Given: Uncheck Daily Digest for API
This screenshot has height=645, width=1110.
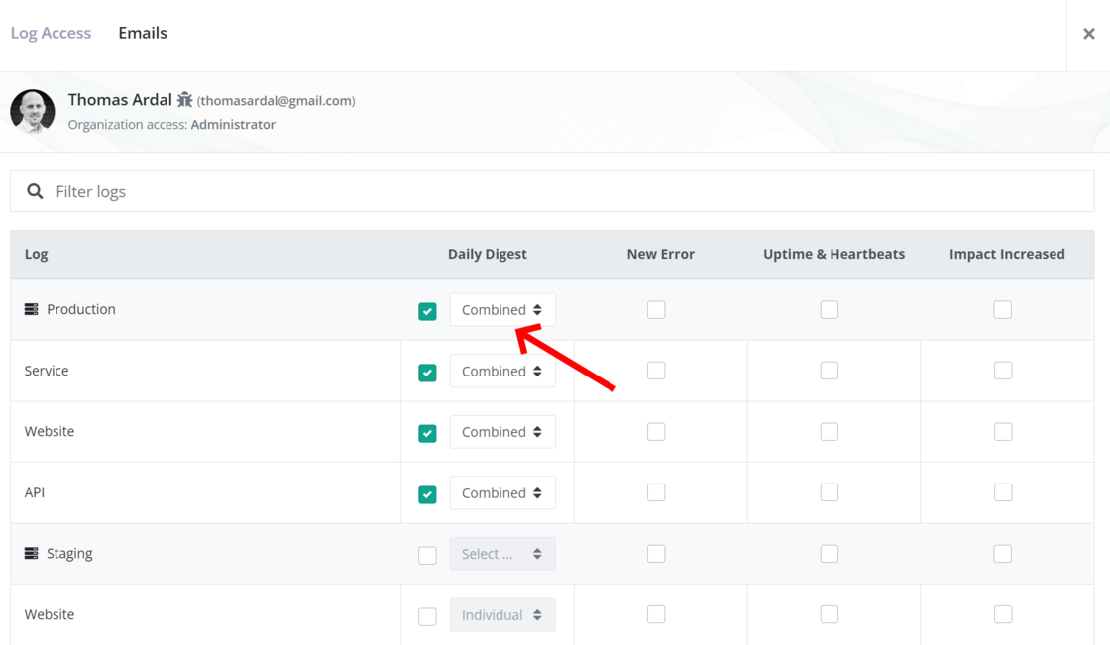Looking at the screenshot, I should 427,494.
